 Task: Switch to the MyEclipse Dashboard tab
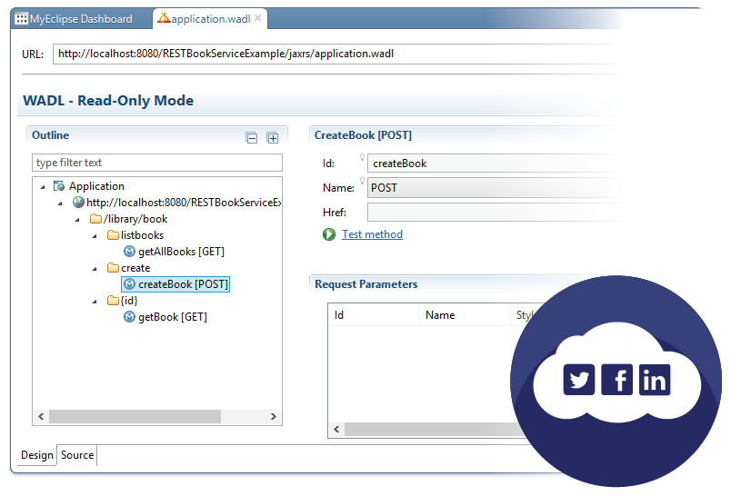coord(74,18)
